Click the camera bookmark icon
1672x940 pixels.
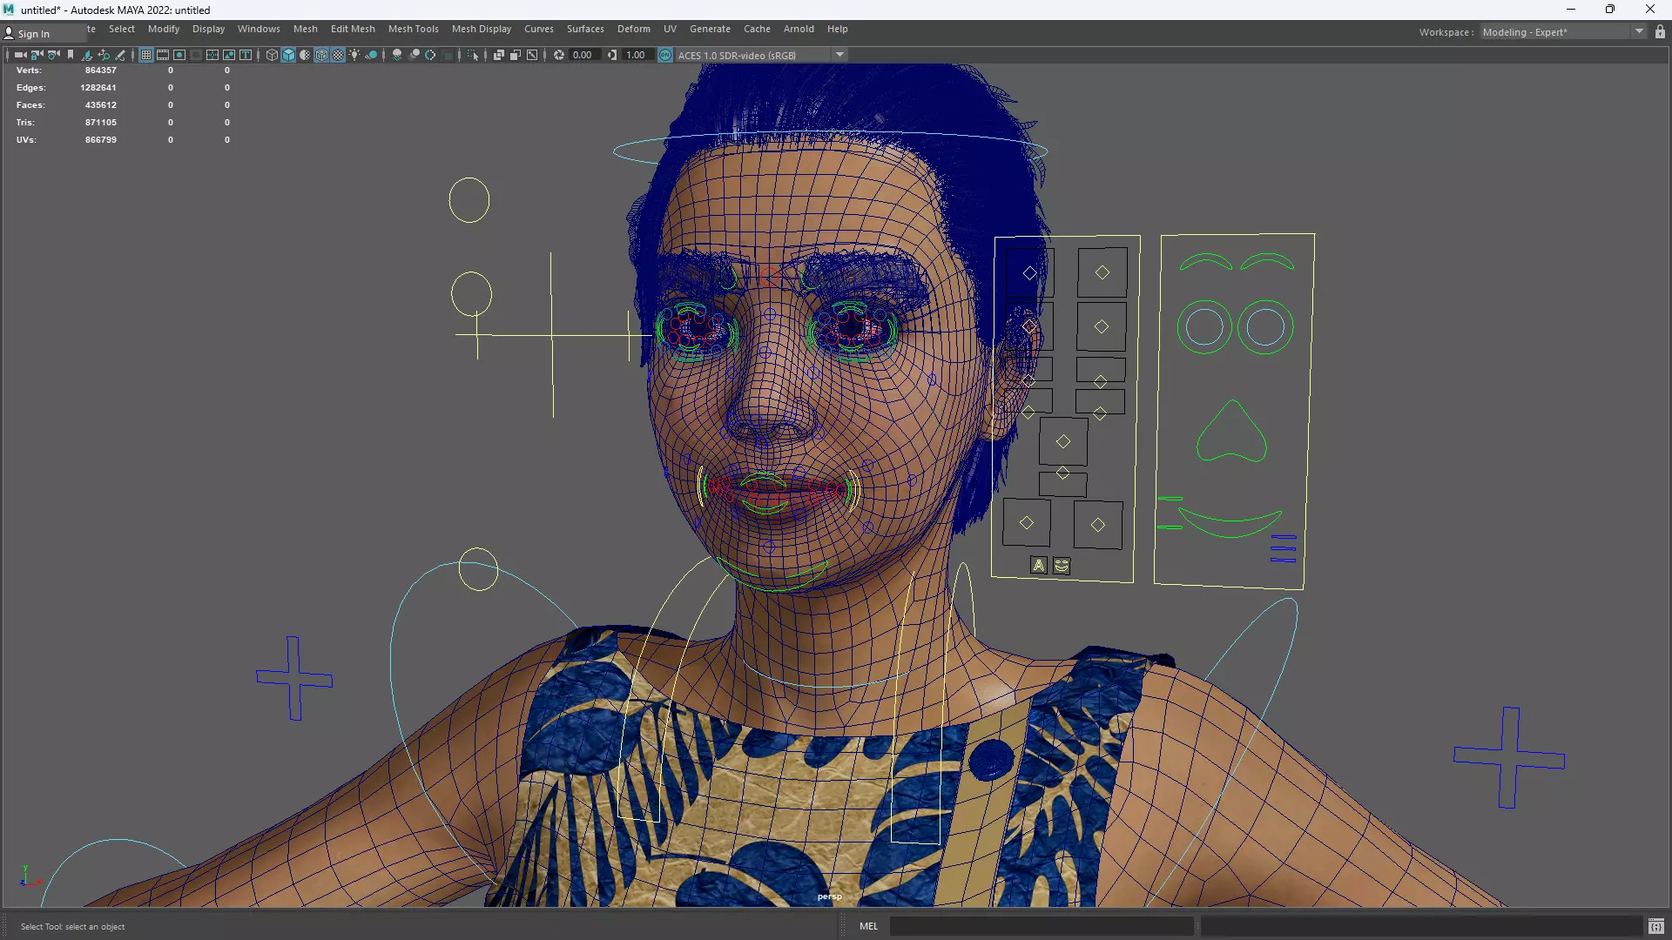point(71,55)
